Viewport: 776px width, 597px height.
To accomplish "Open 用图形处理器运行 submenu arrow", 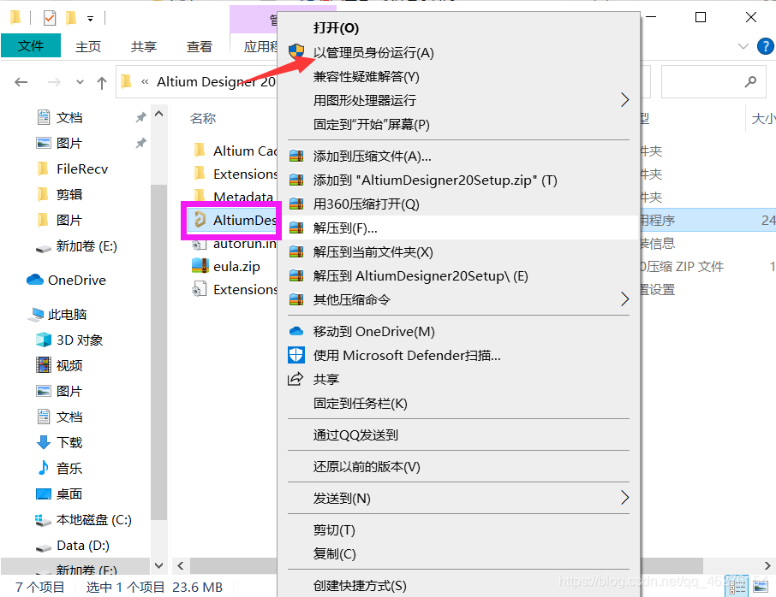I will [624, 100].
